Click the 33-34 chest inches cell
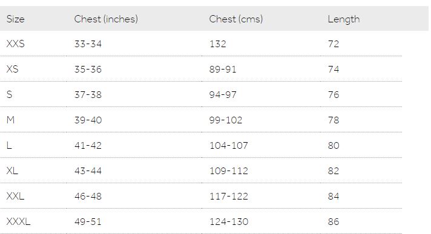The width and height of the screenshot is (431, 234). 88,44
